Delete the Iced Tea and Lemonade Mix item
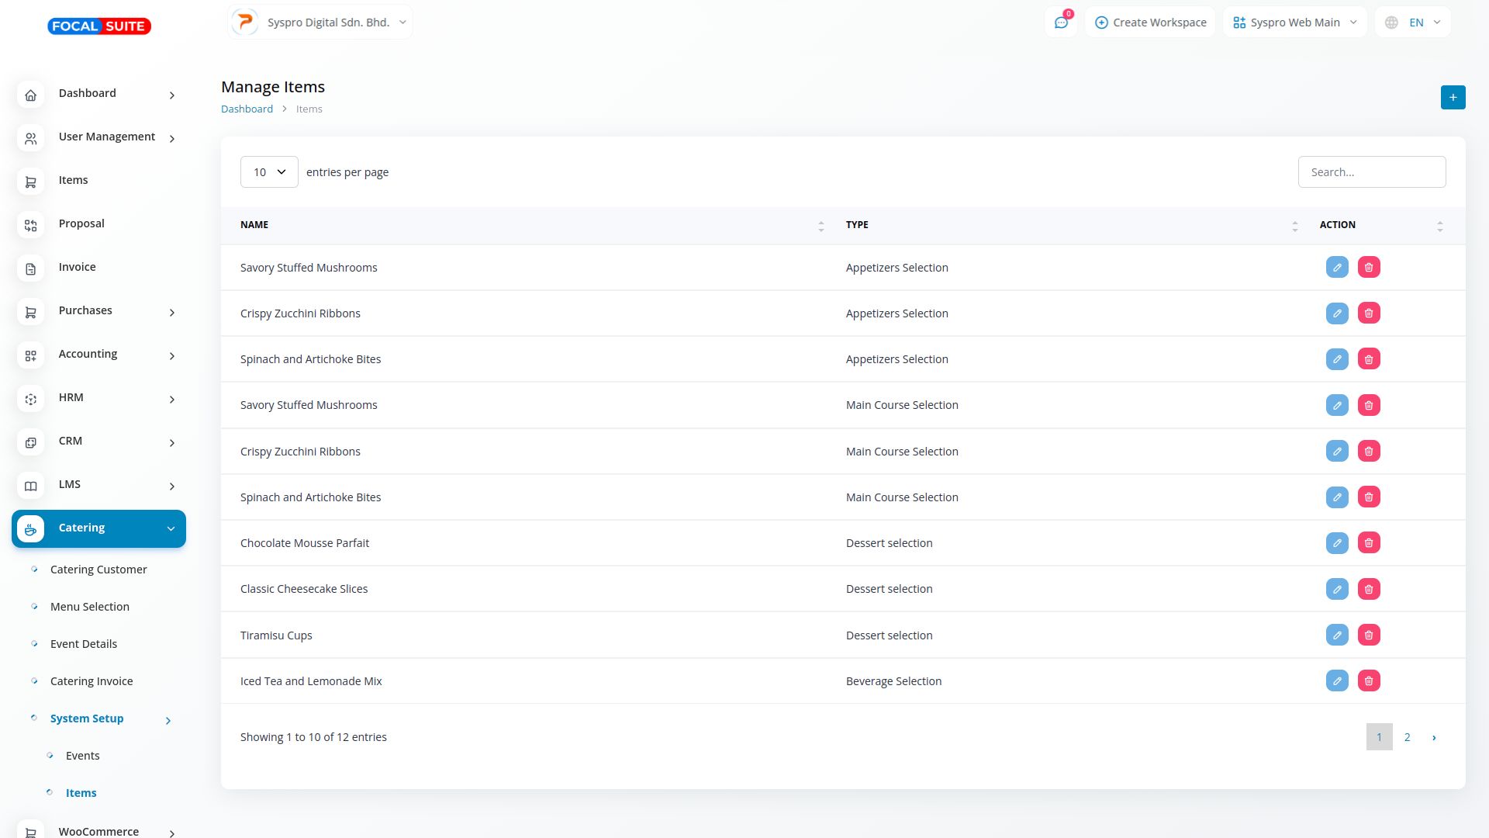This screenshot has height=838, width=1489. click(x=1369, y=680)
